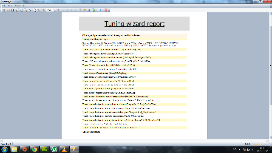Open Spotify from the taskbar

pos(44,149)
